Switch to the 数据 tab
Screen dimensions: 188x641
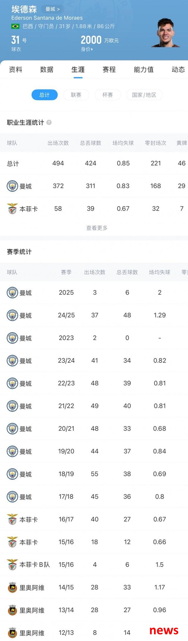pyautogui.click(x=47, y=69)
